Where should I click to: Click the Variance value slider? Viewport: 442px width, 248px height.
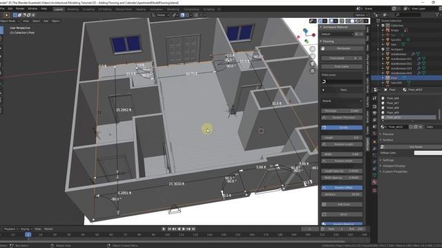tap(342, 194)
